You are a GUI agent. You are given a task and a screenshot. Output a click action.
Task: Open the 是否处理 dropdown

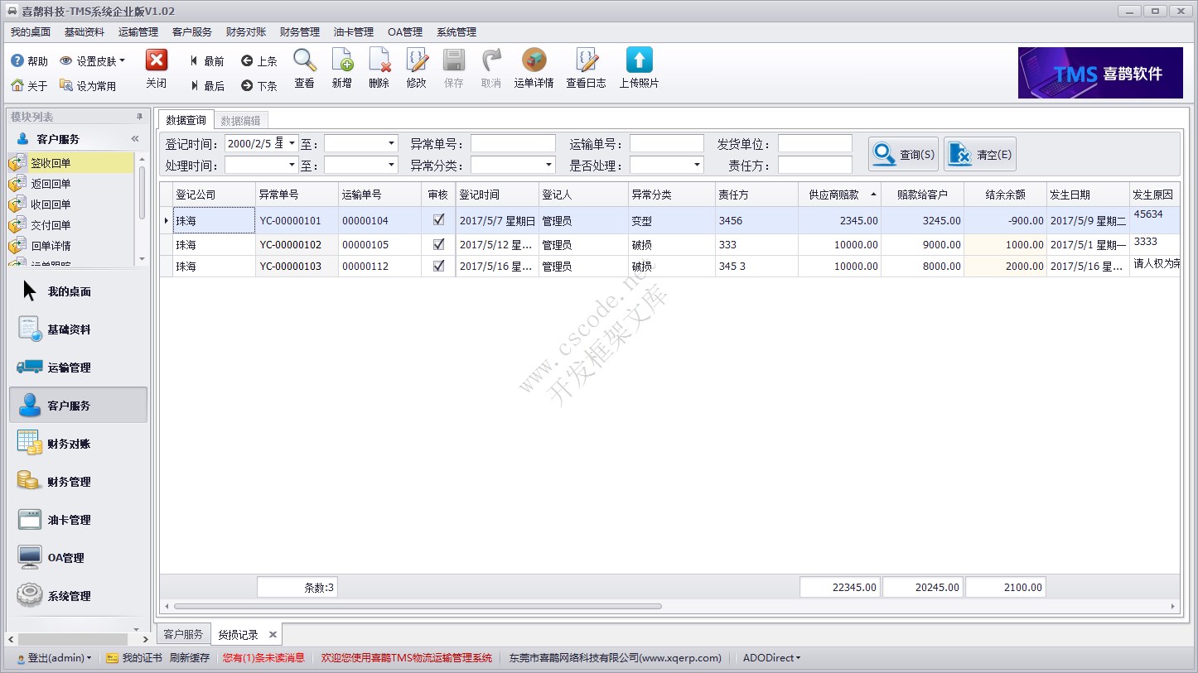coord(697,165)
